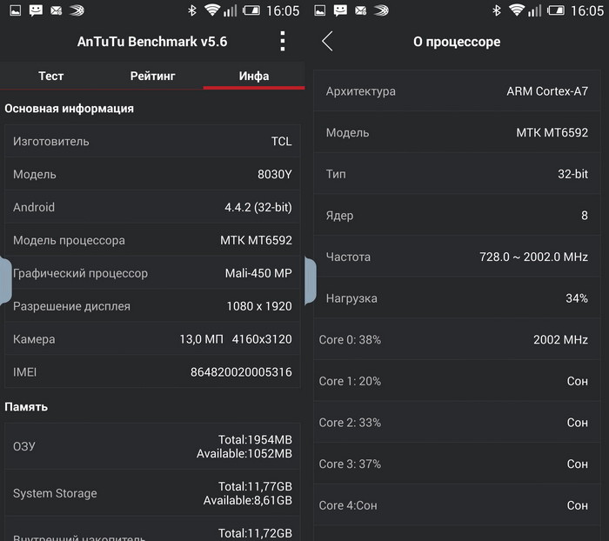Tap the 16:05 clock in left status bar
This screenshot has height=541, width=609.
[x=283, y=11]
